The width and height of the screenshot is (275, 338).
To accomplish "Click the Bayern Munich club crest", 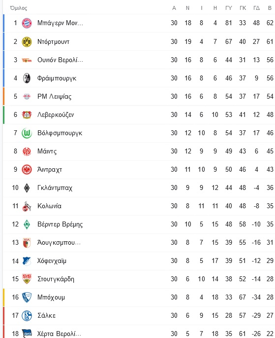I will 27,23.
